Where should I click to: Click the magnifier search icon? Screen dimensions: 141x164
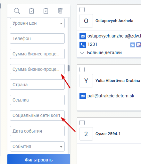coord(17,11)
